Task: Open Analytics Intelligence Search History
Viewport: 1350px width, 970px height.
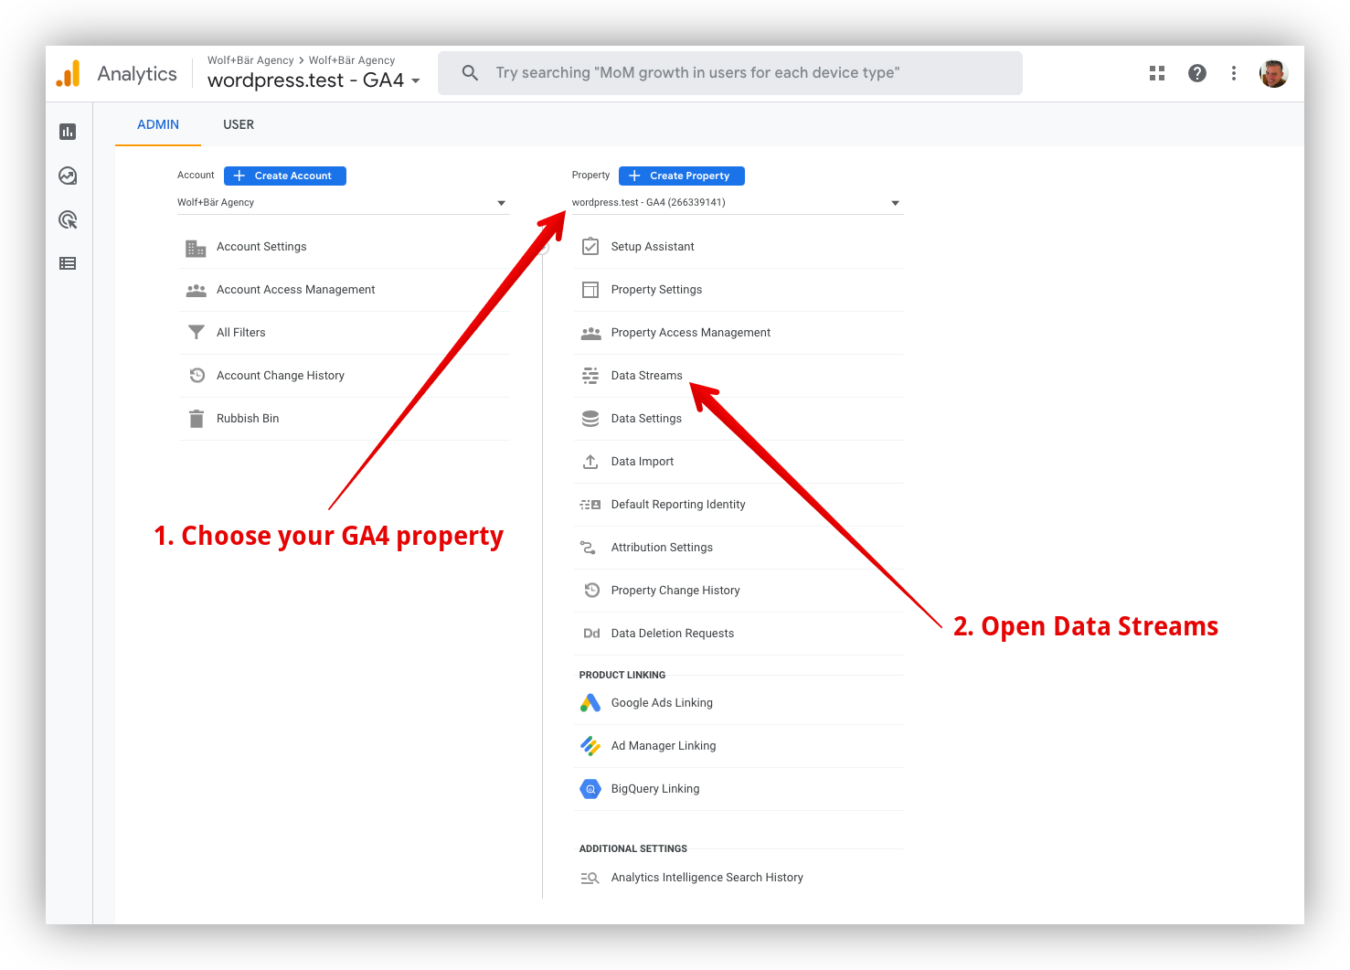Action: [x=739, y=878]
